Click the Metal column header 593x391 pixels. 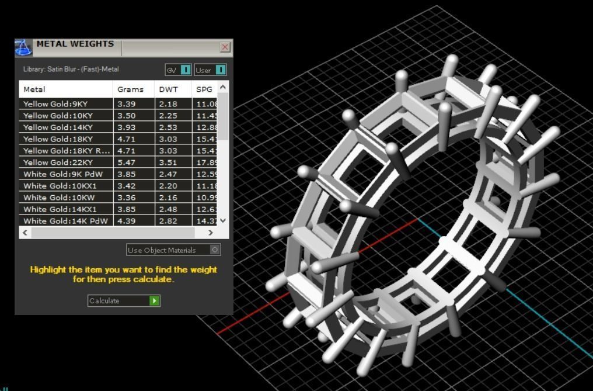pos(66,89)
